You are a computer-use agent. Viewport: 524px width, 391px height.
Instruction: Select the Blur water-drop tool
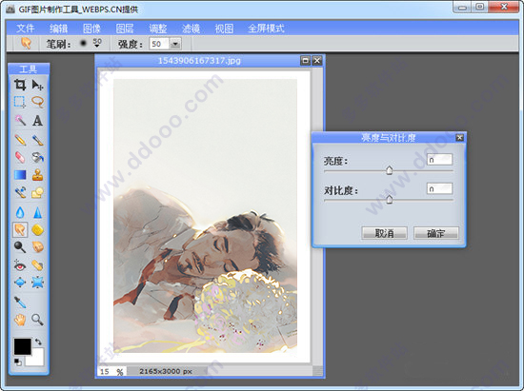[20, 212]
